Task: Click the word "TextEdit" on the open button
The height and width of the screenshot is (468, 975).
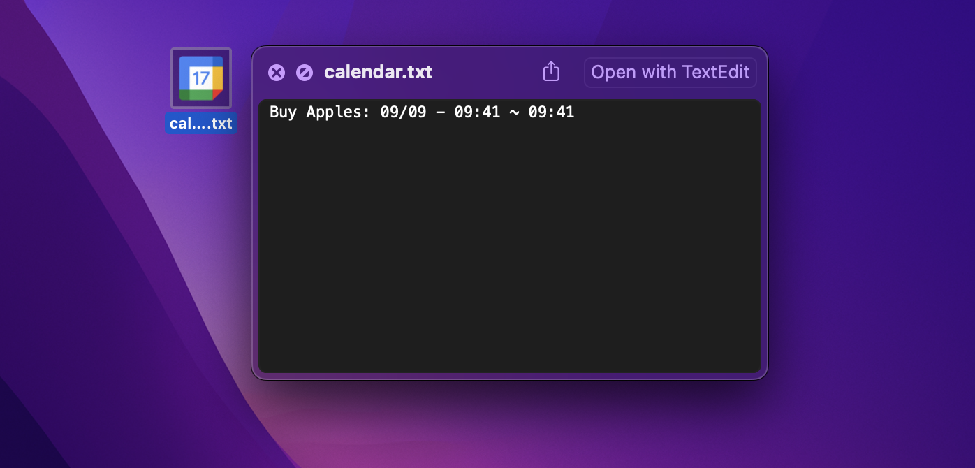Action: click(x=716, y=72)
